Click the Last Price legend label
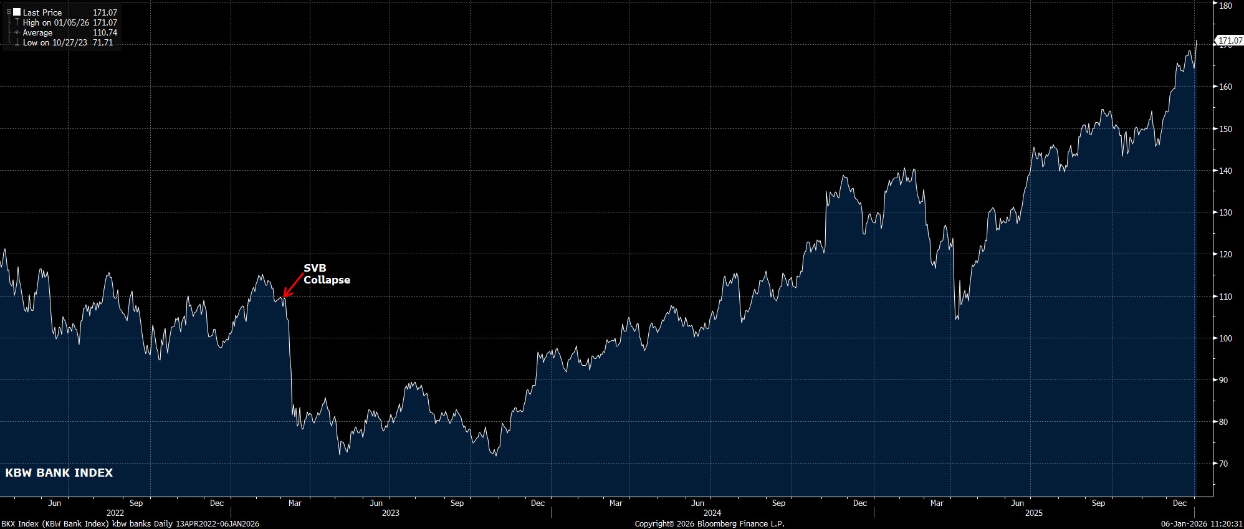Image resolution: width=1244 pixels, height=529 pixels. (42, 12)
